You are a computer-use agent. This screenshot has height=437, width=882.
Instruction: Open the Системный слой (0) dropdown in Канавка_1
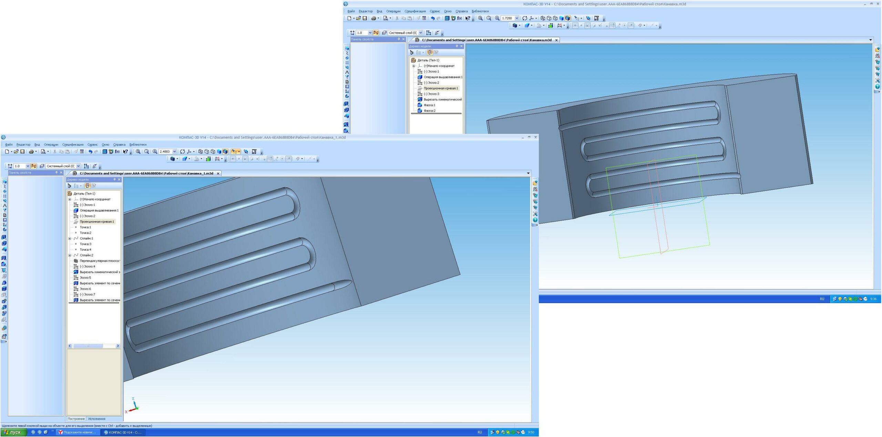(78, 166)
